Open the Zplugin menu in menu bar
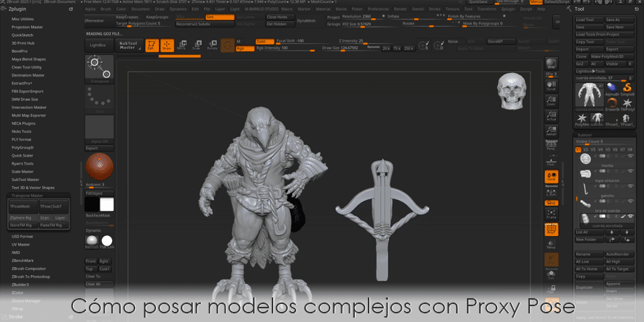This screenshot has height=322, width=644. coord(507,9)
